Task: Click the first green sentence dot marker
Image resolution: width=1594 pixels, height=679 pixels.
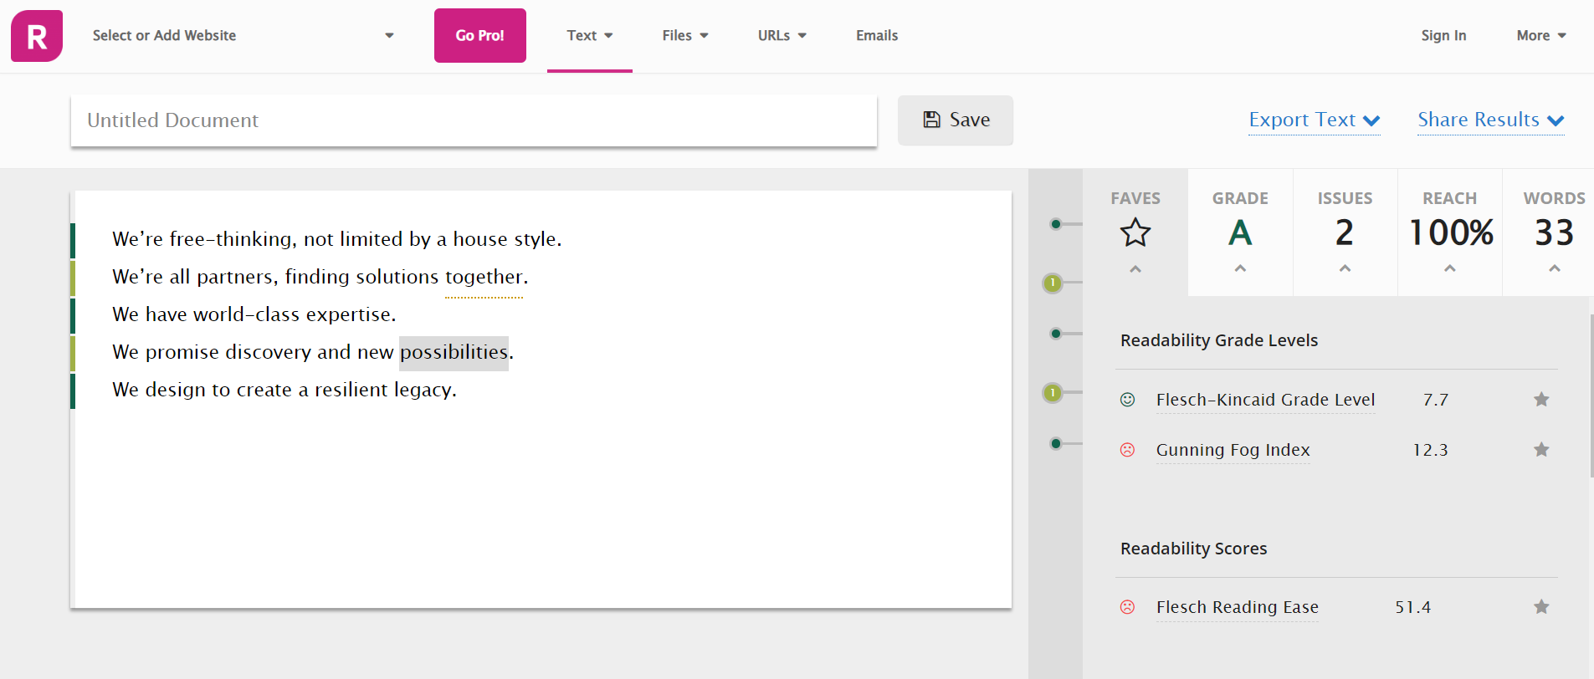Action: coord(1056,224)
